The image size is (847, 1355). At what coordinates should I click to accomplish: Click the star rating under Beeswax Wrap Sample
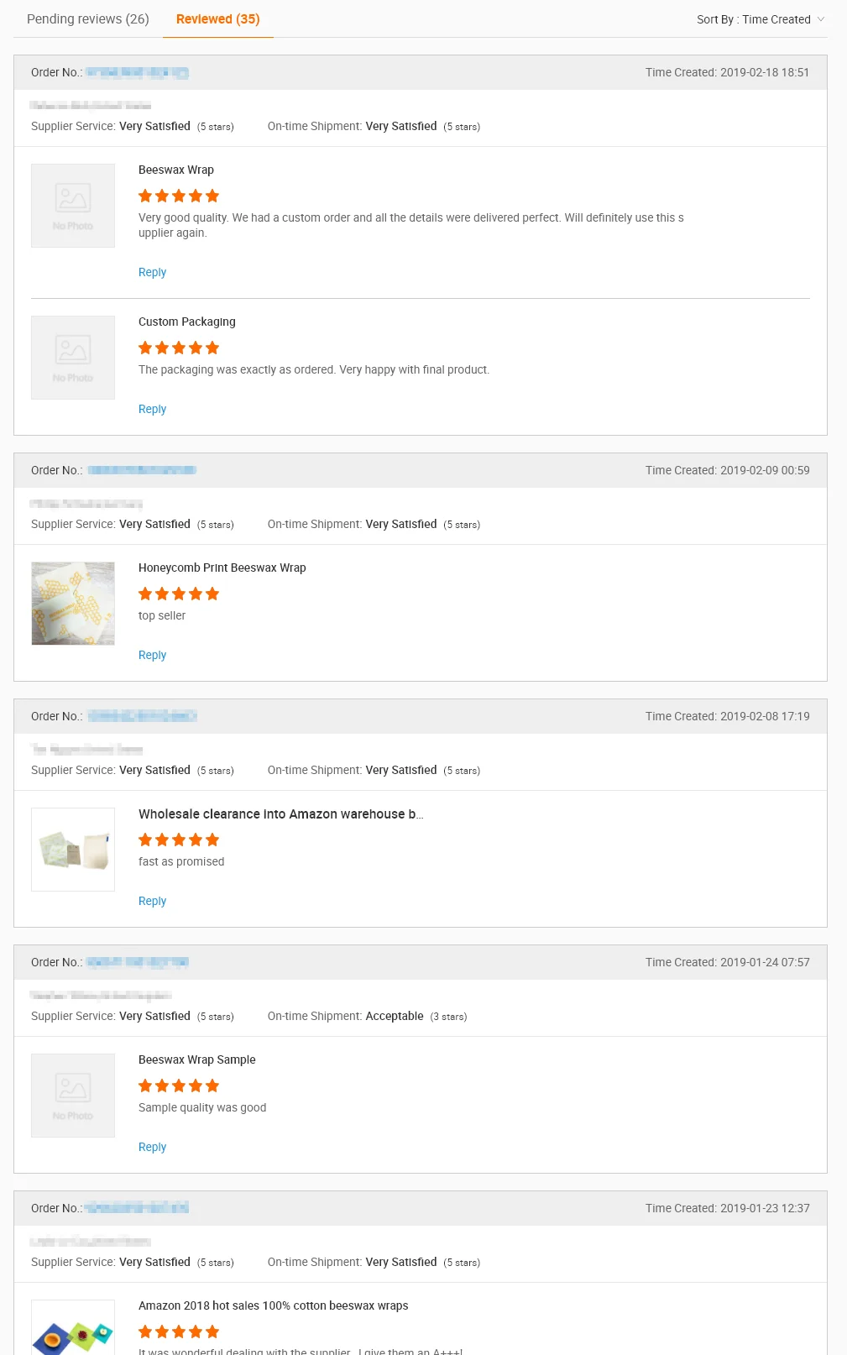pyautogui.click(x=179, y=1086)
